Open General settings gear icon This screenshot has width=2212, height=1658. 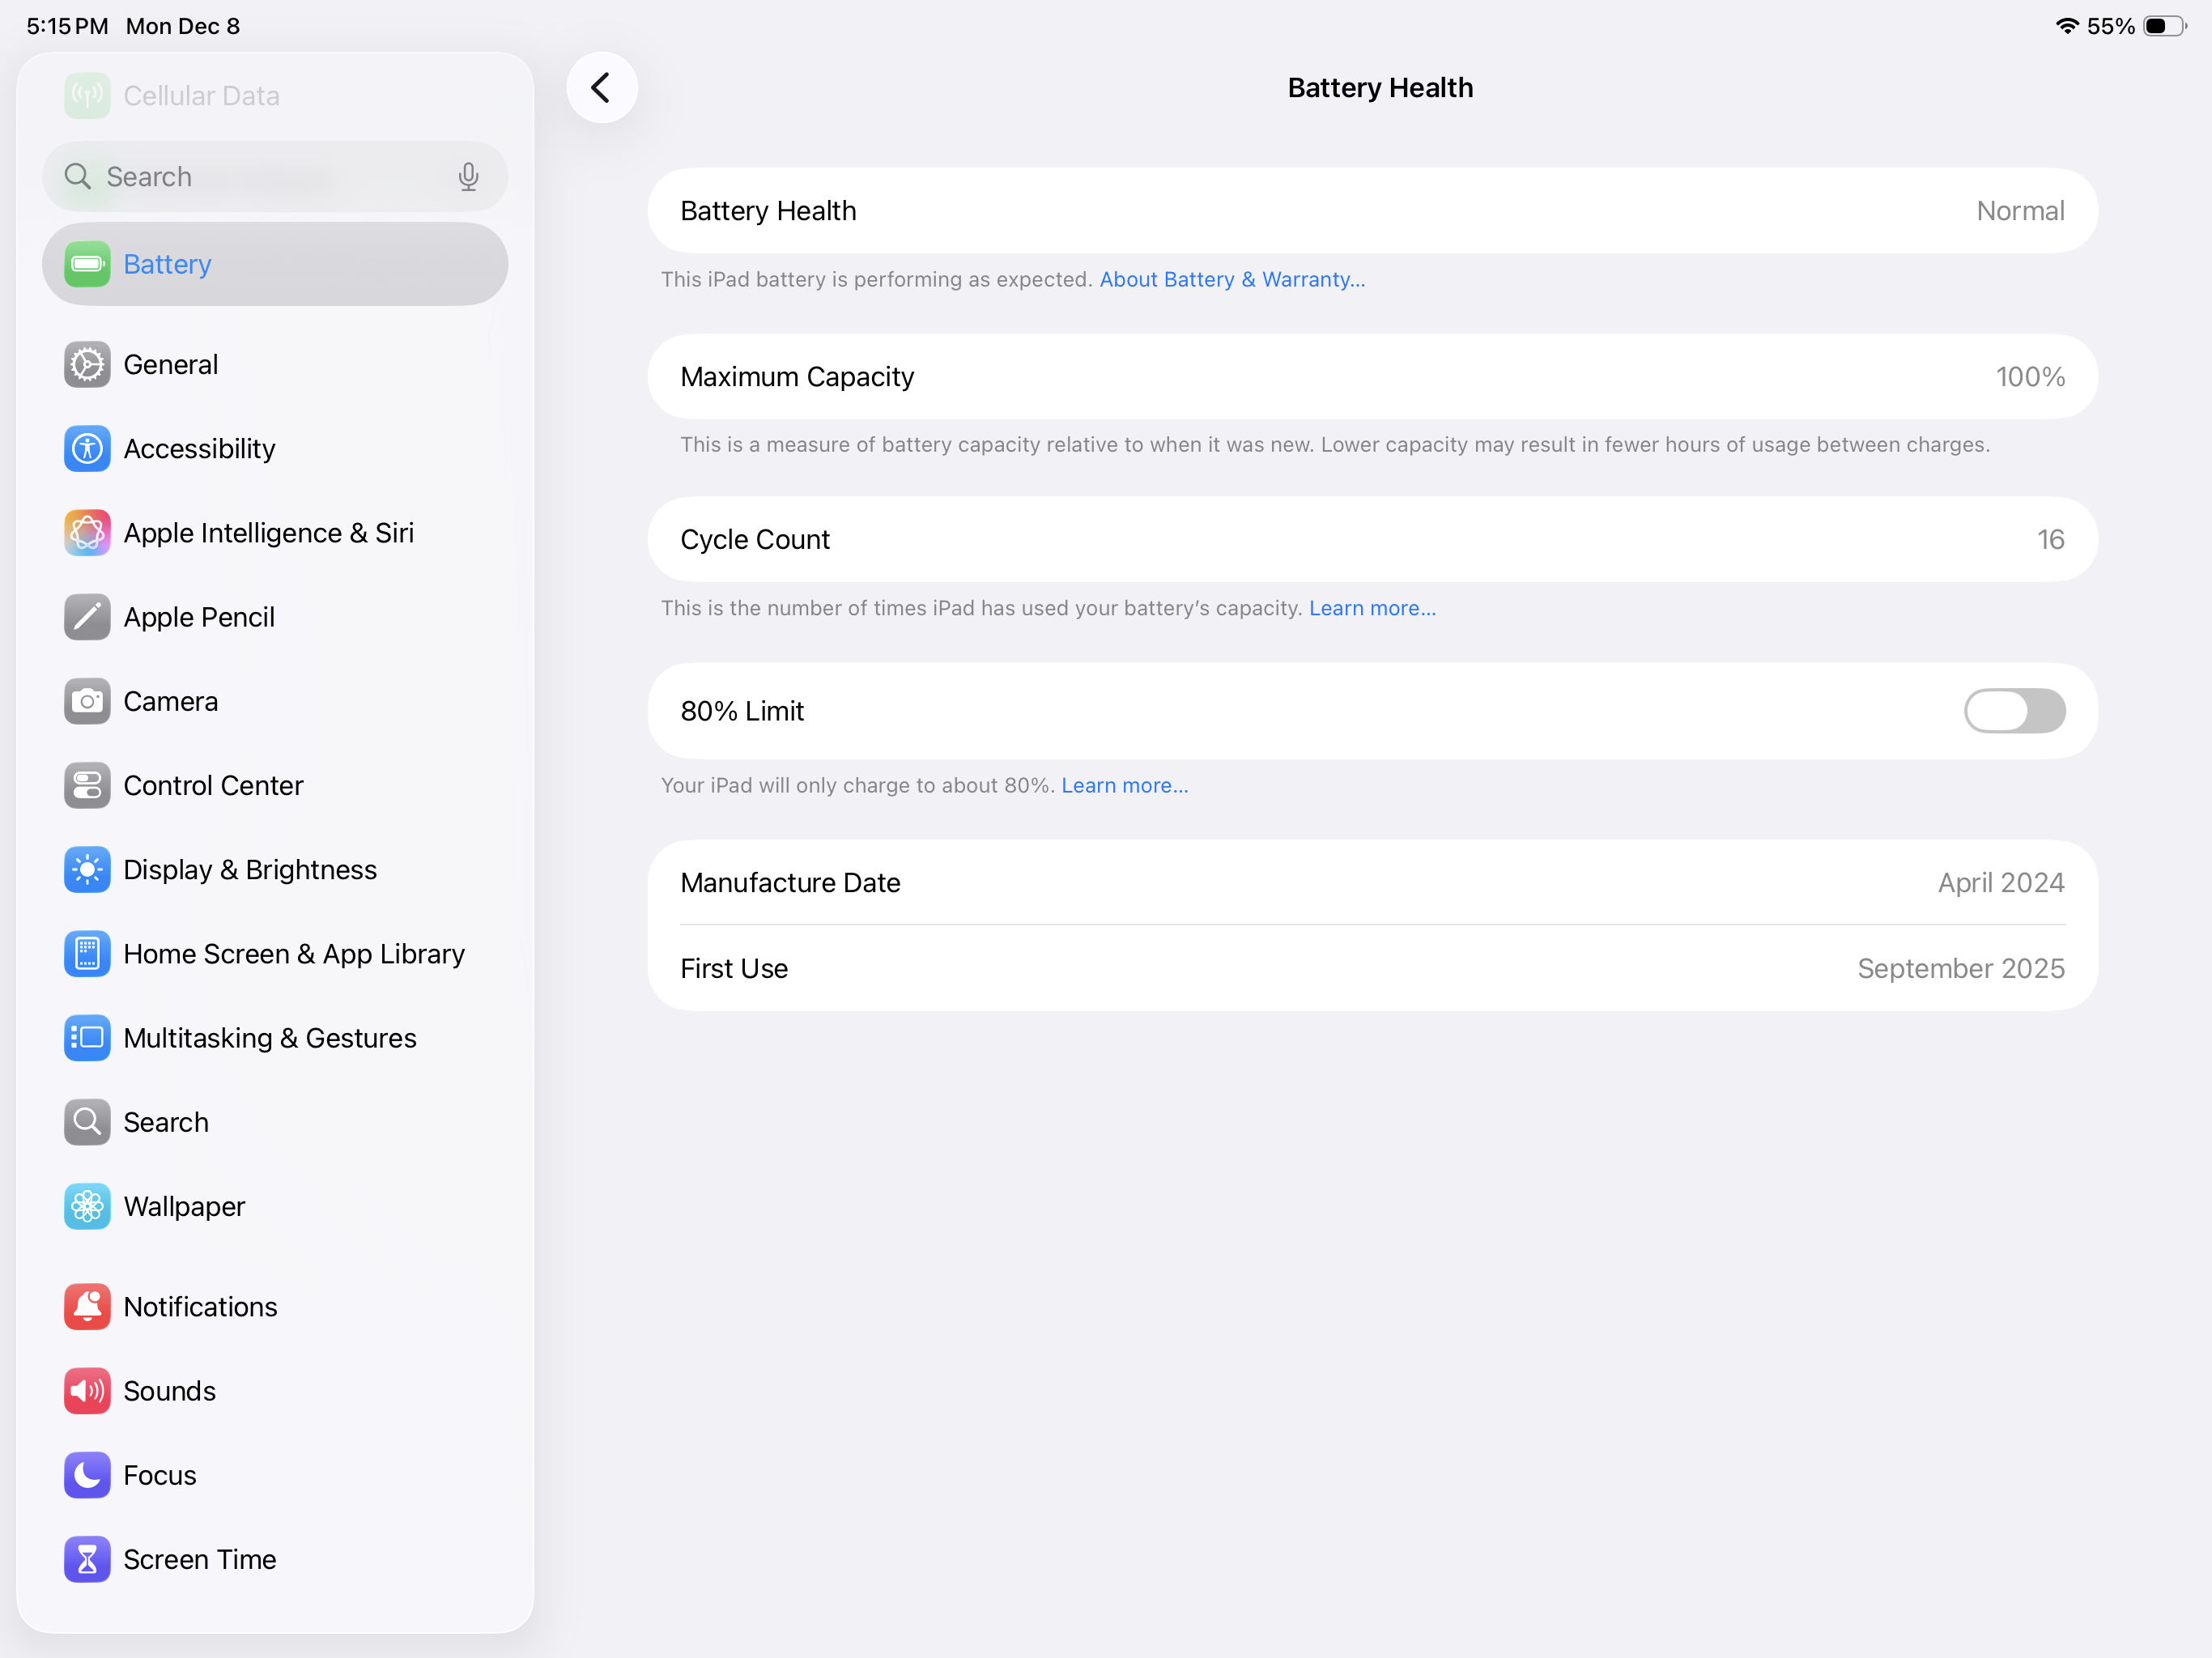[x=87, y=365]
